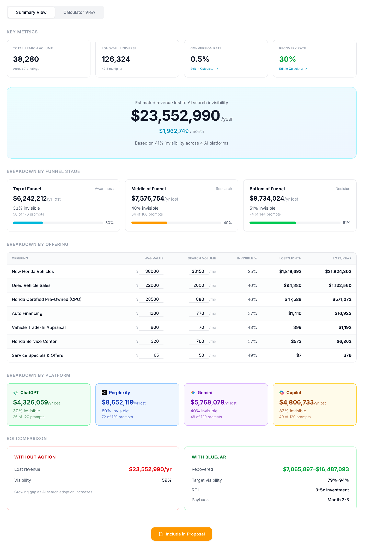Click the Invisible % column header
The width and height of the screenshot is (365, 548).
pos(247,258)
